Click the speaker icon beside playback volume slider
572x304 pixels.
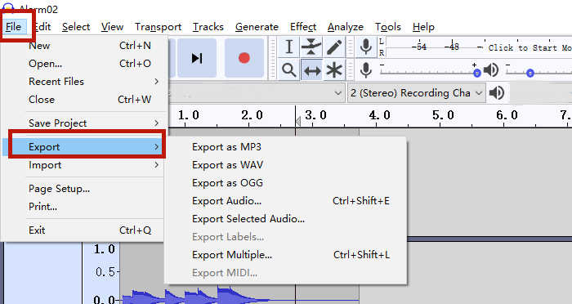(x=491, y=69)
